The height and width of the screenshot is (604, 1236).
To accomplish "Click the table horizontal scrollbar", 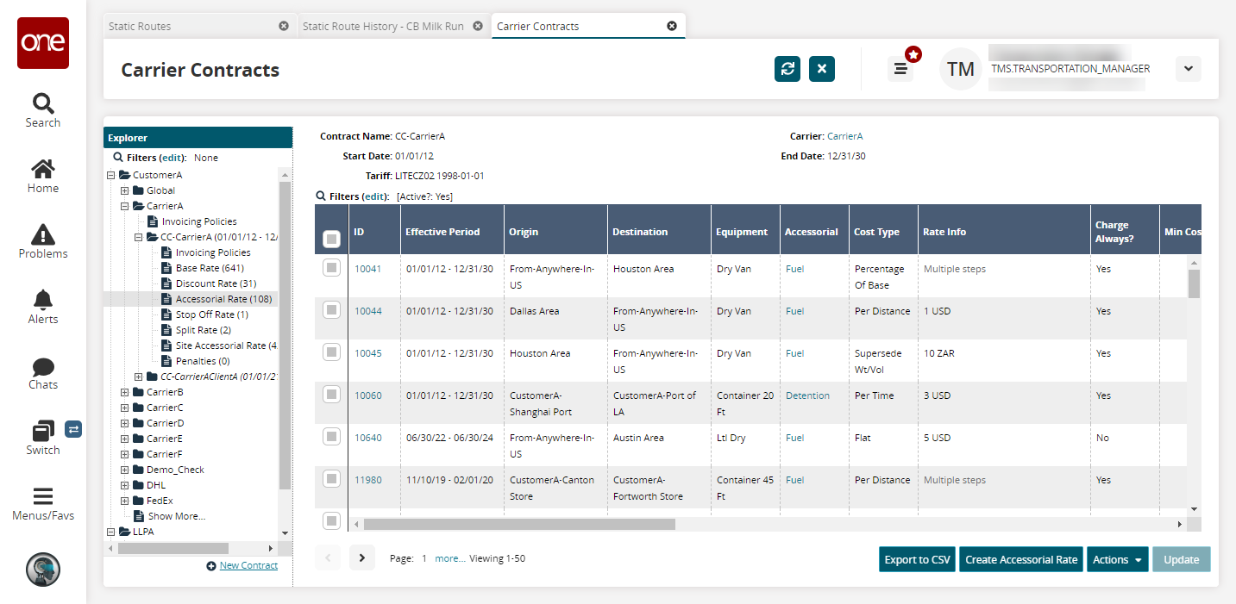I will pos(519,524).
